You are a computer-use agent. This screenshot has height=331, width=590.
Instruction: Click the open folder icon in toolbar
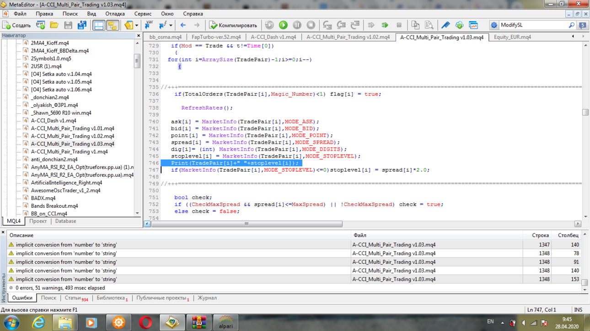click(54, 25)
